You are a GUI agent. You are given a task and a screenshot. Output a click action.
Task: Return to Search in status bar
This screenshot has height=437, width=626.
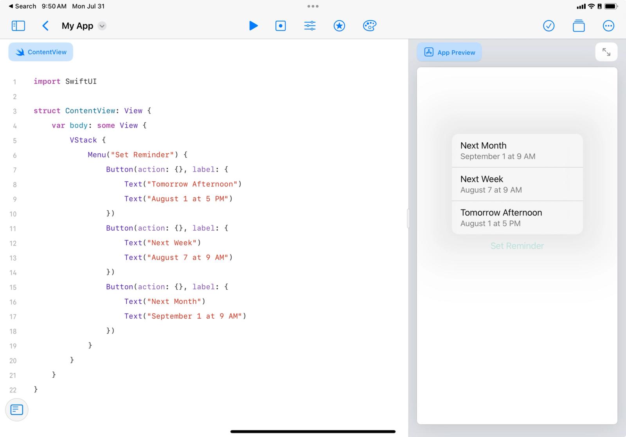click(22, 6)
